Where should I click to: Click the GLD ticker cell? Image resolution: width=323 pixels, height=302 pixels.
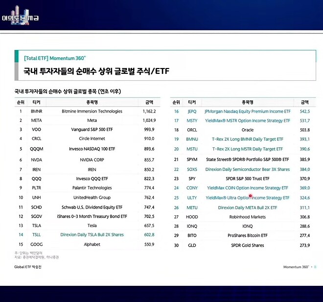coord(192,245)
